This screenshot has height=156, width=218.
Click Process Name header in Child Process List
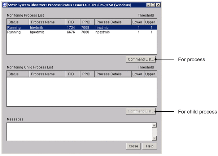[47, 74]
